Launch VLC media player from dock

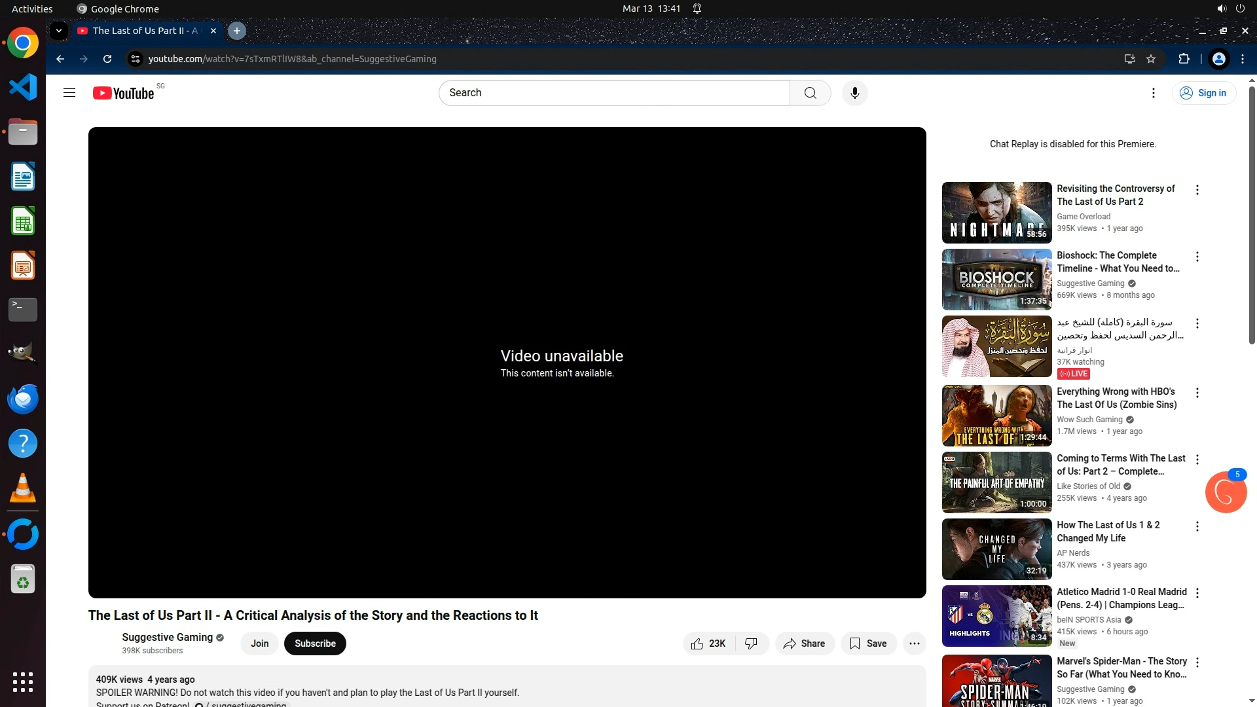pyautogui.click(x=23, y=488)
